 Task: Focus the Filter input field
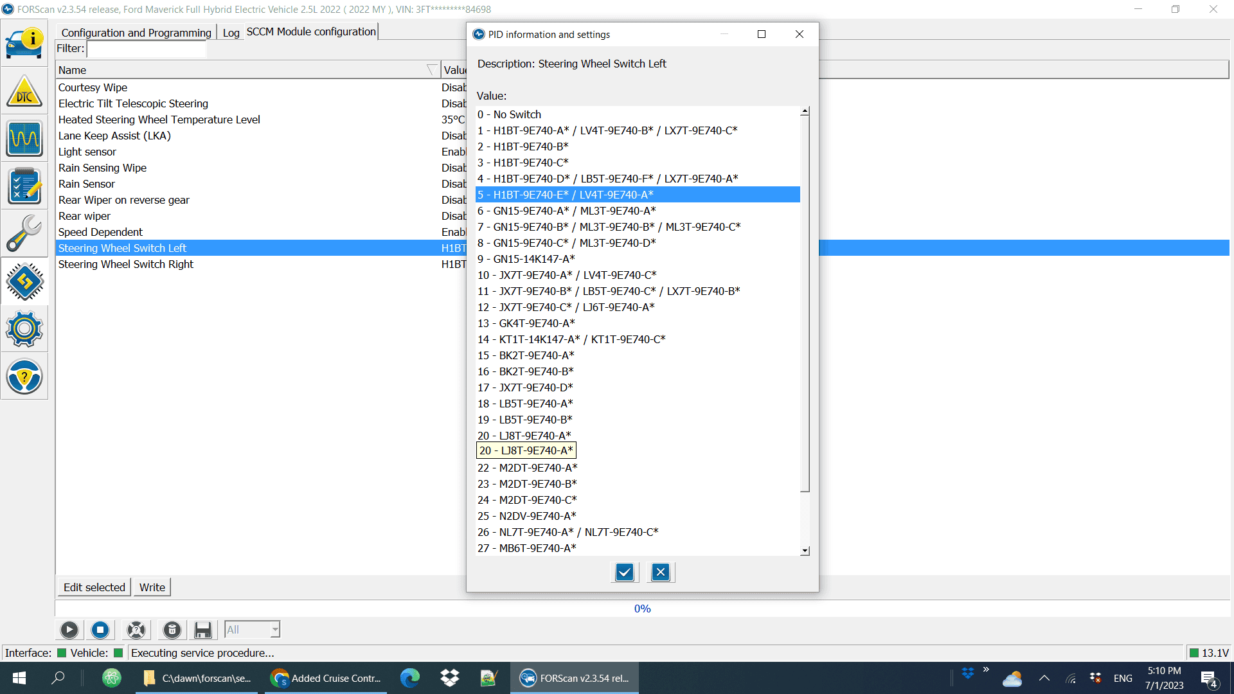[147, 49]
